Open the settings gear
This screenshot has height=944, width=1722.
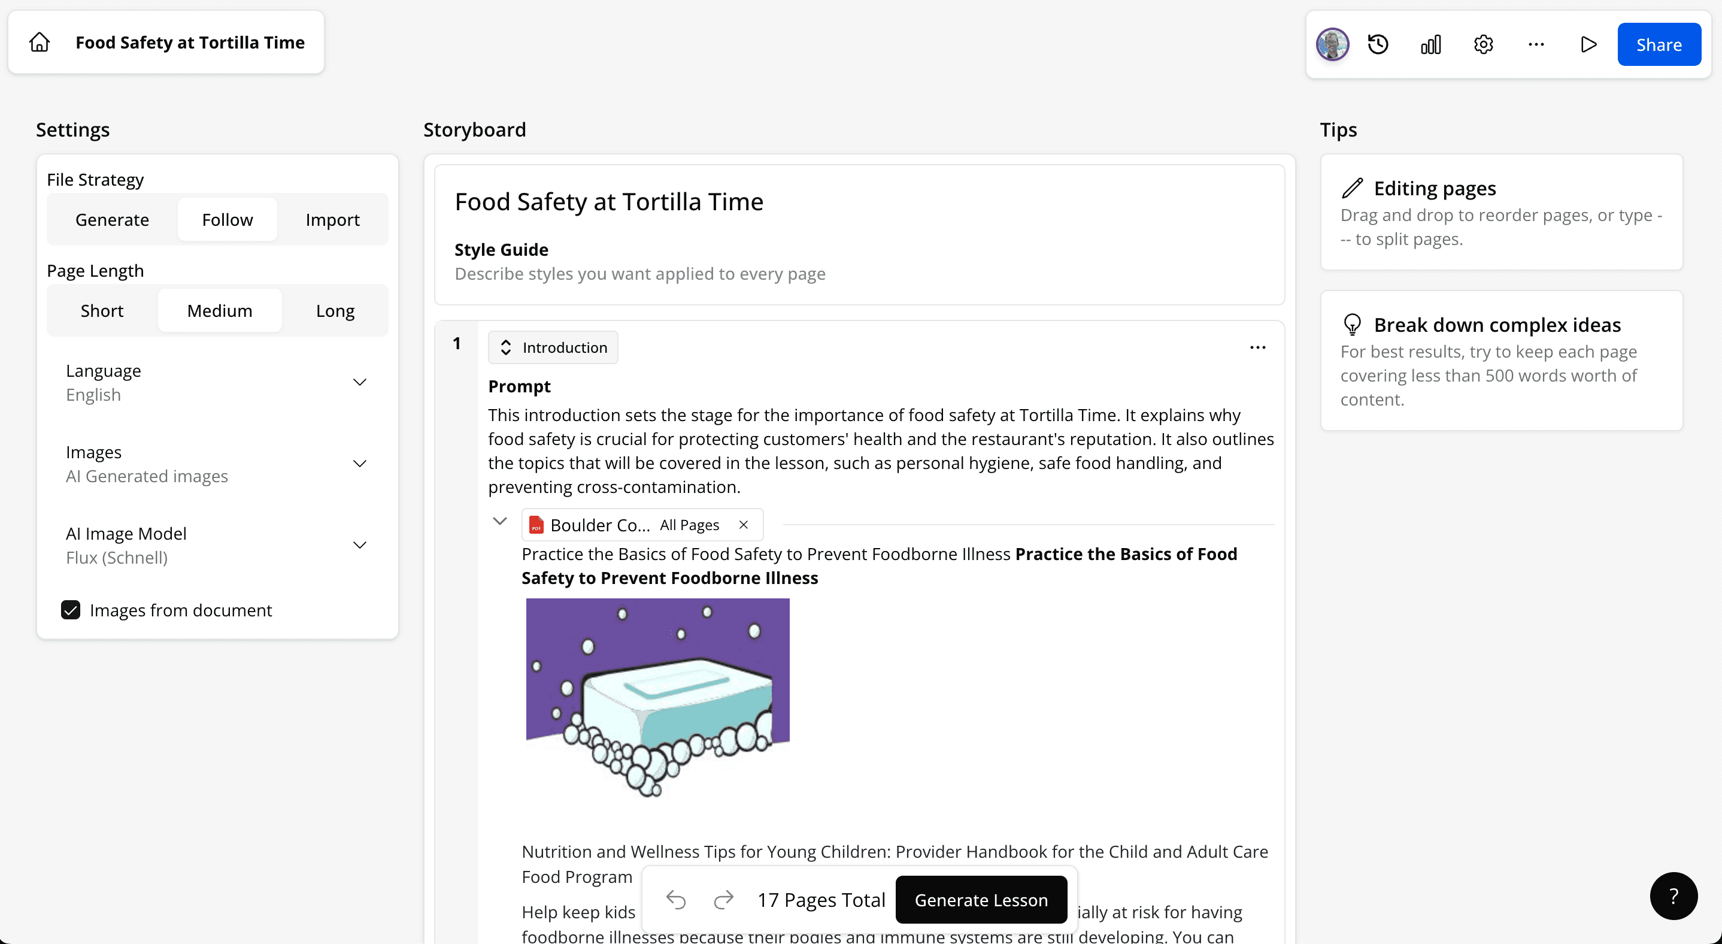(1483, 44)
